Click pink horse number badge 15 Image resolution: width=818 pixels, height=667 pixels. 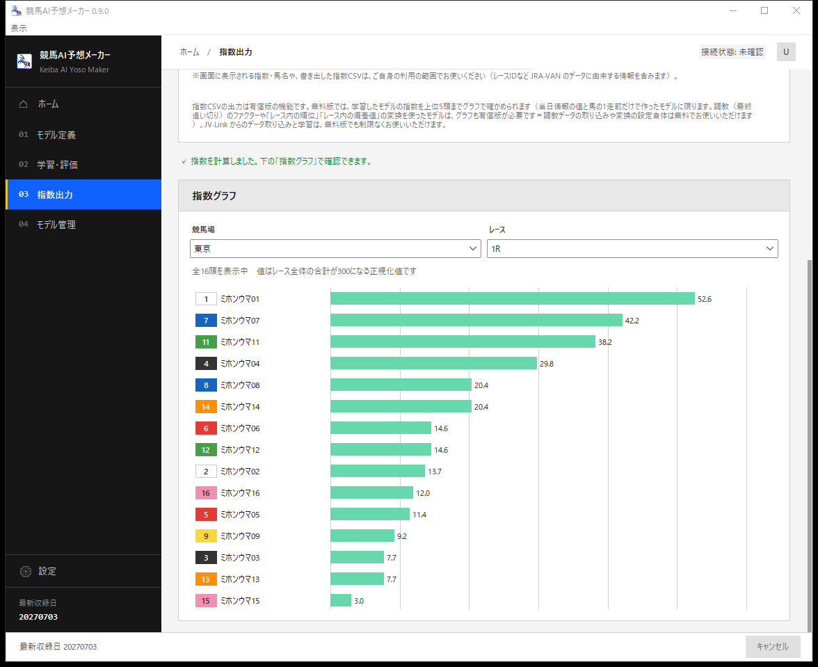206,601
